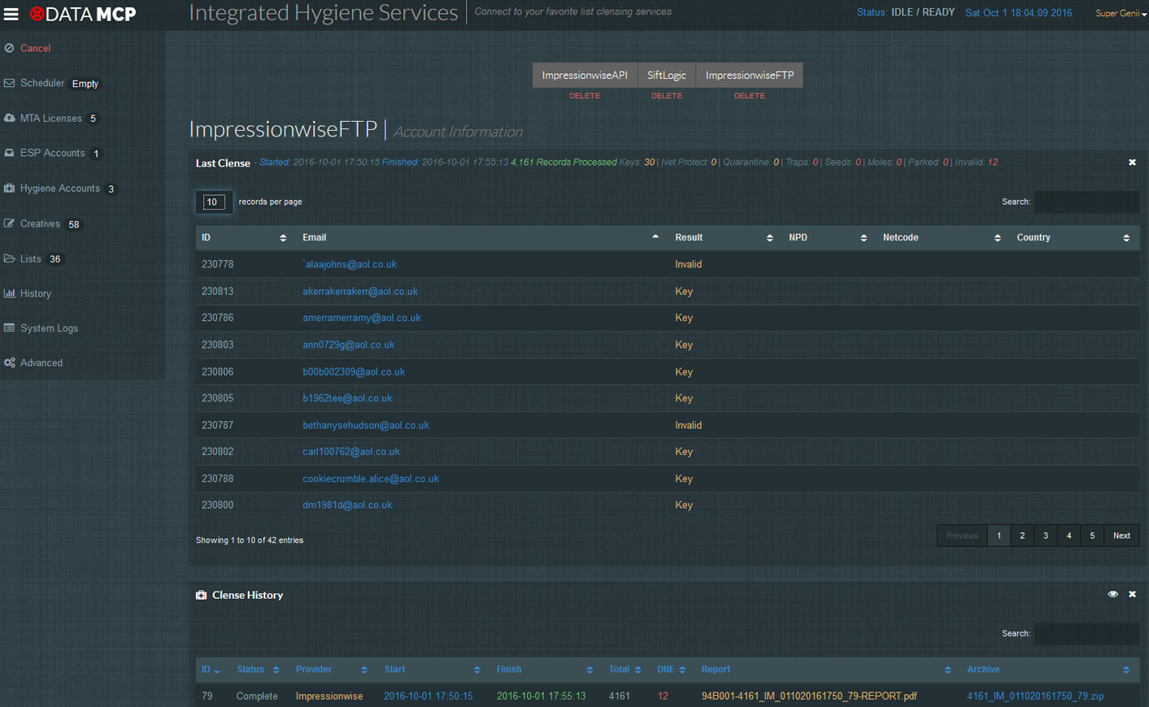Toggle Clense History visibility eye icon
Image resolution: width=1149 pixels, height=707 pixels.
(x=1113, y=594)
